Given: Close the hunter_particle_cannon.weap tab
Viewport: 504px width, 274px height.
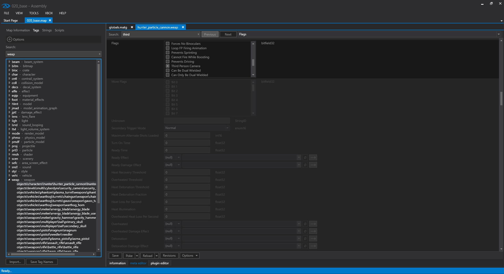Looking at the screenshot, I should (183, 27).
